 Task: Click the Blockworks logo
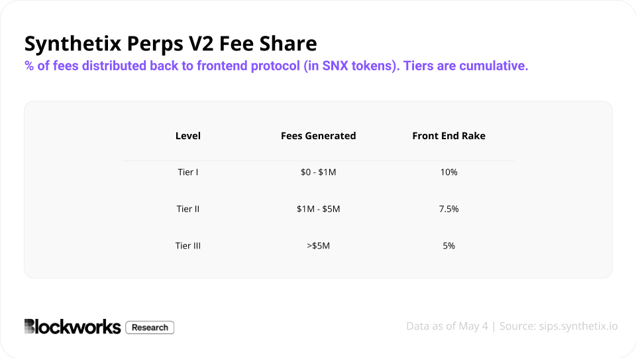point(73,327)
